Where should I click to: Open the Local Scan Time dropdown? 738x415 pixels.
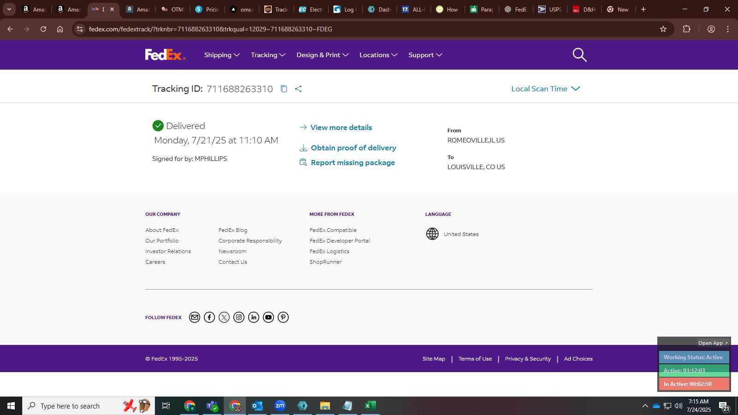coord(546,89)
